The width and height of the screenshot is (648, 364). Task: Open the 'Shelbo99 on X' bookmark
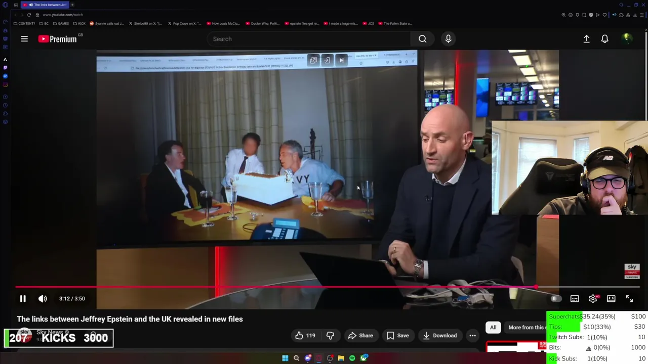click(146, 23)
